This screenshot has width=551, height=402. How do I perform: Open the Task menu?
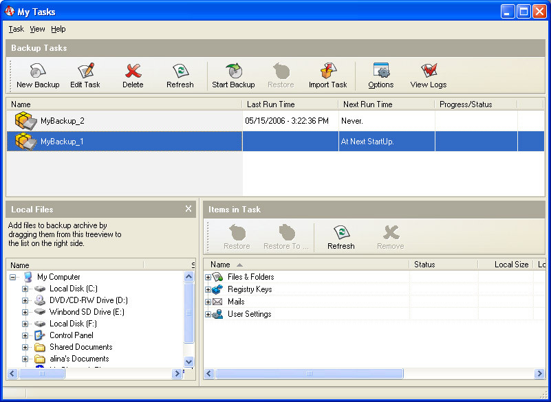tap(16, 29)
